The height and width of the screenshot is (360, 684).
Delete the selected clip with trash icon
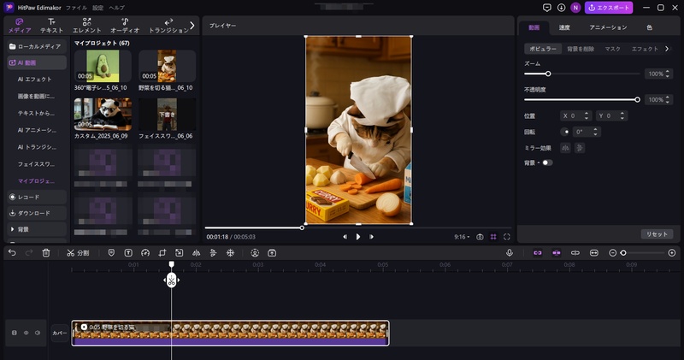(46, 253)
